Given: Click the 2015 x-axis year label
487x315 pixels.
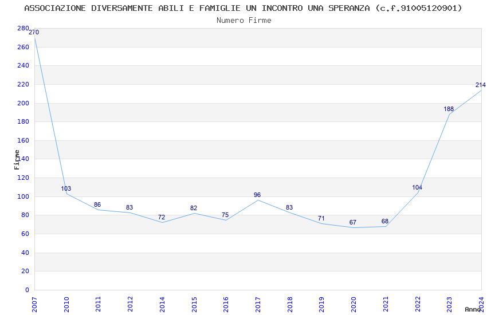Looking at the screenshot, I should [x=194, y=304].
